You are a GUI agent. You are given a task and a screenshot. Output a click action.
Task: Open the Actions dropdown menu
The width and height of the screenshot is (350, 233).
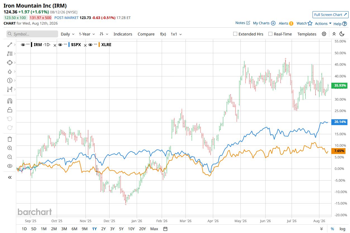pos(323,23)
